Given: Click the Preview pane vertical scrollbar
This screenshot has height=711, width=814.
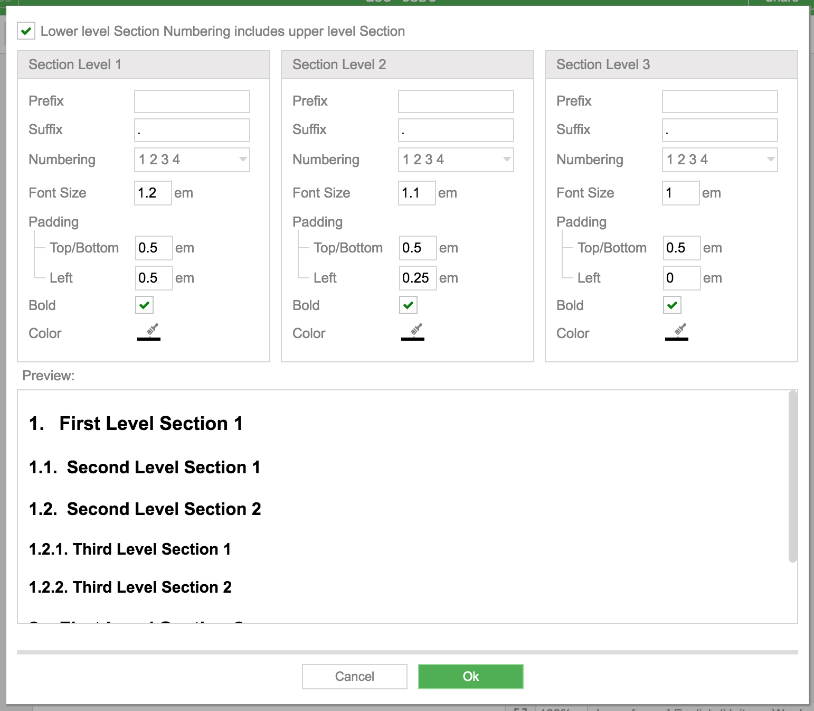Looking at the screenshot, I should (792, 476).
